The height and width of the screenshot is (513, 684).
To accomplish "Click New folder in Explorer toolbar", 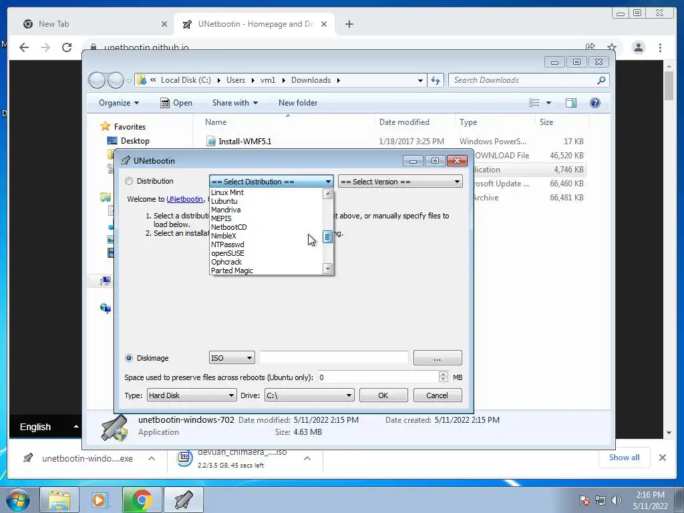I will point(298,103).
